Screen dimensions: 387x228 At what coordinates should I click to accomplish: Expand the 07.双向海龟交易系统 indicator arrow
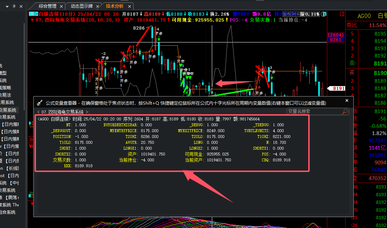point(32,20)
